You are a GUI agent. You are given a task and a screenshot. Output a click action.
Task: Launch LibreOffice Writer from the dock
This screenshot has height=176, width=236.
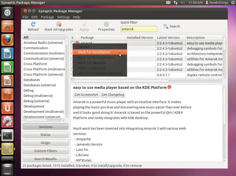click(7, 54)
